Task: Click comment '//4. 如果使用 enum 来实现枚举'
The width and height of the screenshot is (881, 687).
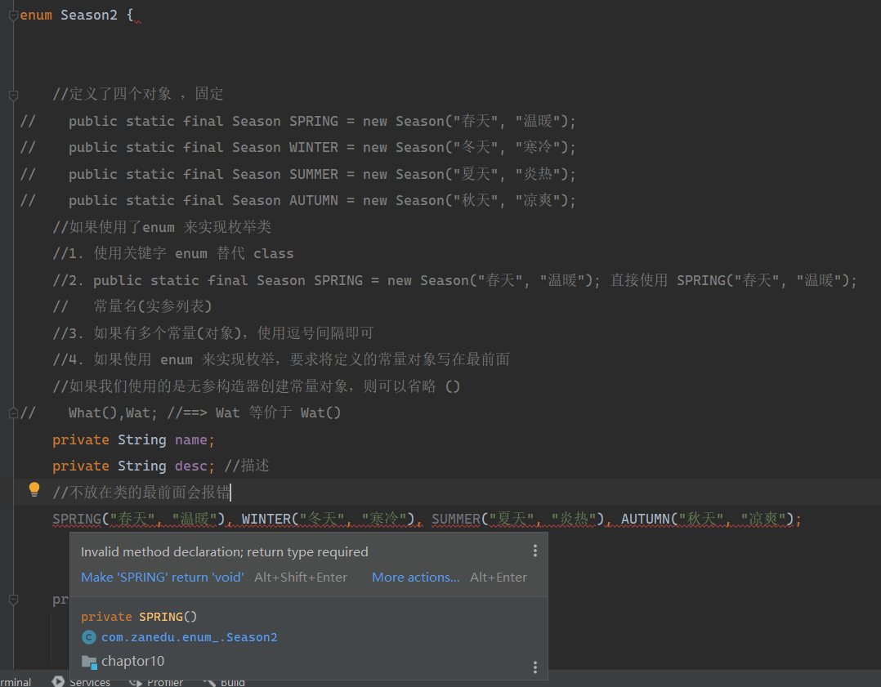Action: (281, 359)
